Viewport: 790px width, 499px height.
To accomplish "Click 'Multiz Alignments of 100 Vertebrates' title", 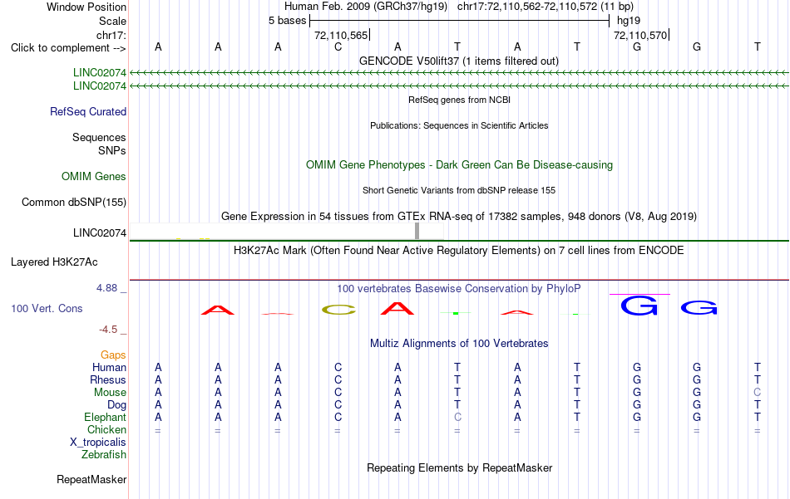I will tap(459, 344).
